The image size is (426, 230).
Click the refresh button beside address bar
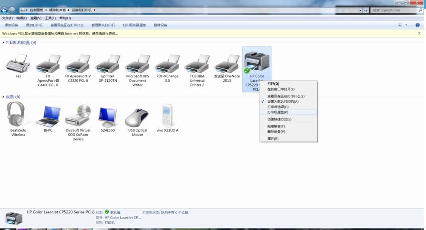[x=366, y=10]
